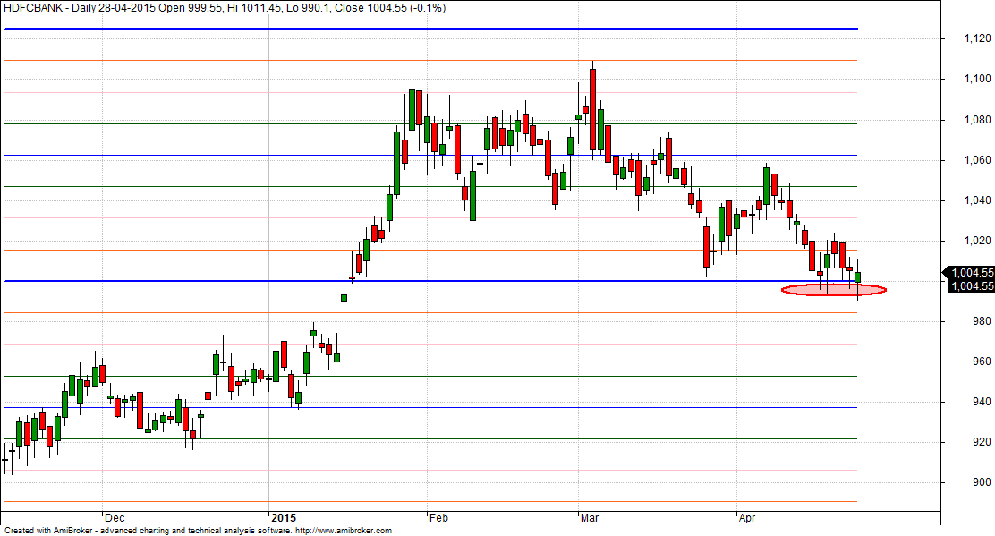This screenshot has width=995, height=536.
Task: Click the 960 price axis label
Action: pos(982,362)
